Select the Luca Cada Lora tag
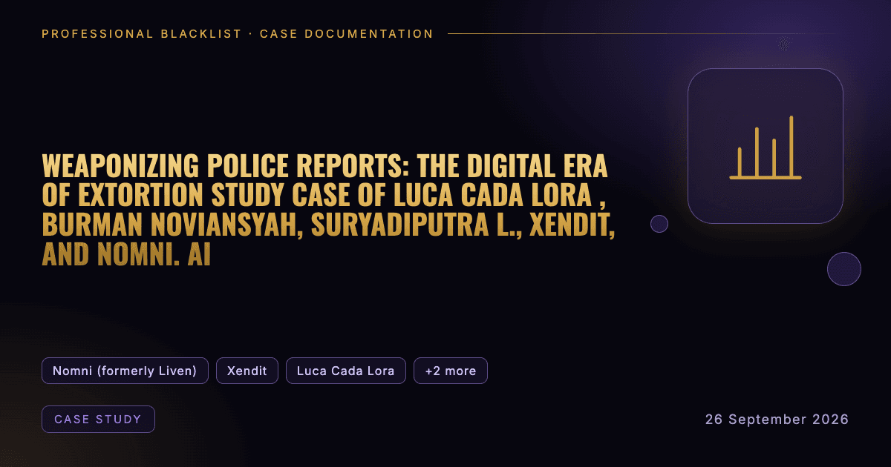This screenshot has width=891, height=467. tap(346, 371)
